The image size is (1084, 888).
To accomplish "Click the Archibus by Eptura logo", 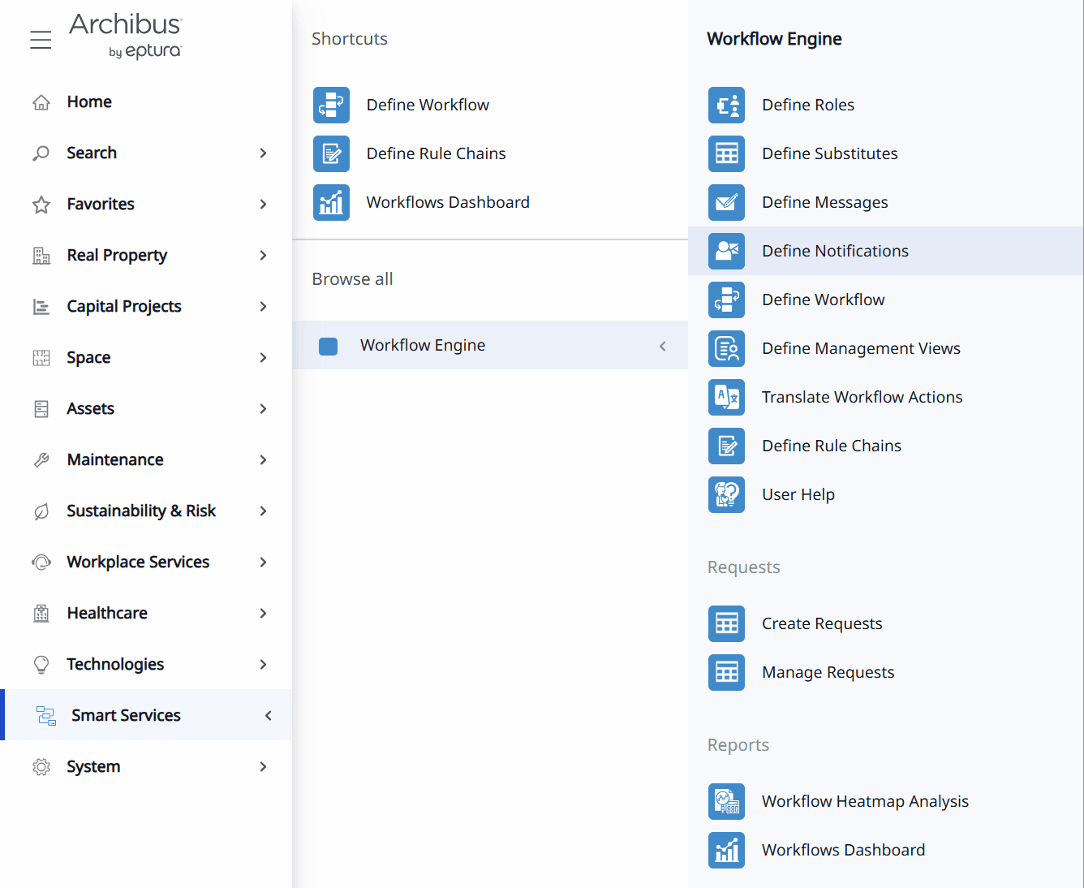I will 126,36.
